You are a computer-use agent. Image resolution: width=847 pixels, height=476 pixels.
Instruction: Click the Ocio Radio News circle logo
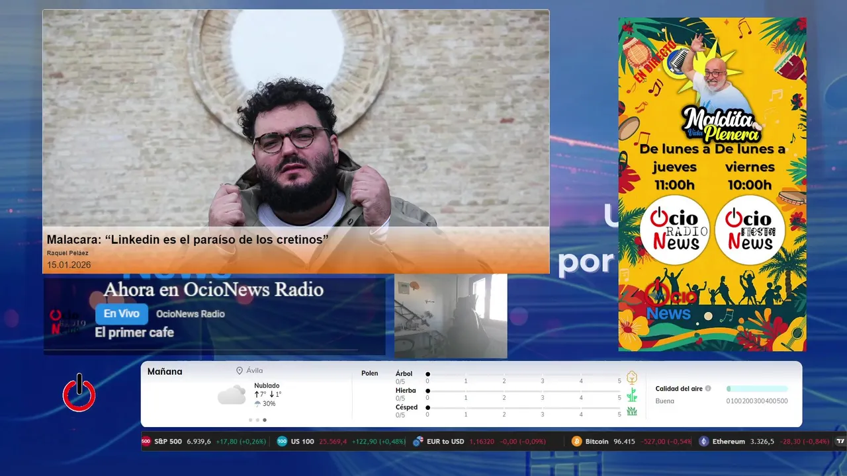click(x=674, y=230)
